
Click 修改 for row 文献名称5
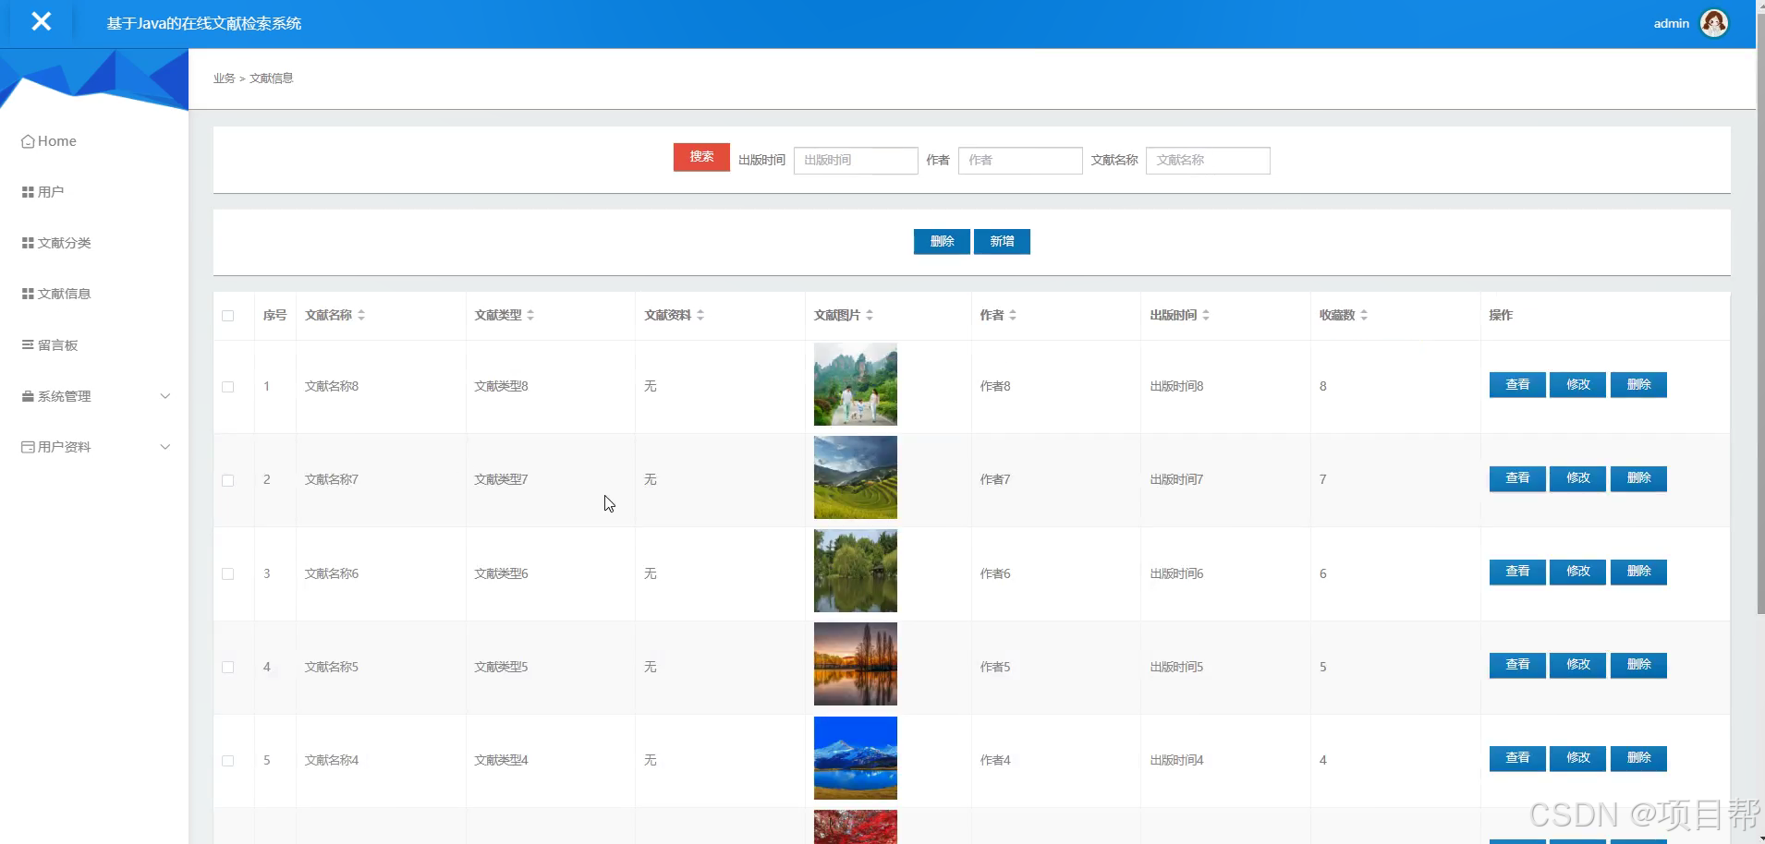tap(1577, 664)
